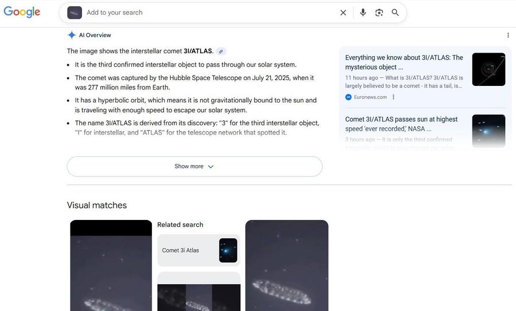Open the Euronews.com source link
Image resolution: width=516 pixels, height=311 pixels.
coord(370,97)
